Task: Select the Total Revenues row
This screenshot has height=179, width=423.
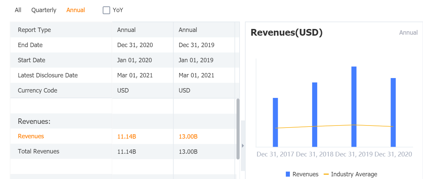Action: 39,151
